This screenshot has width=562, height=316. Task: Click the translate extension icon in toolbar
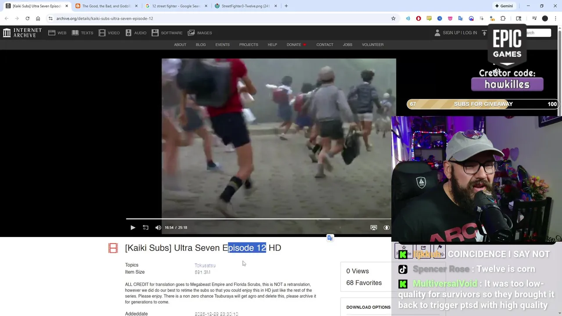click(x=461, y=18)
